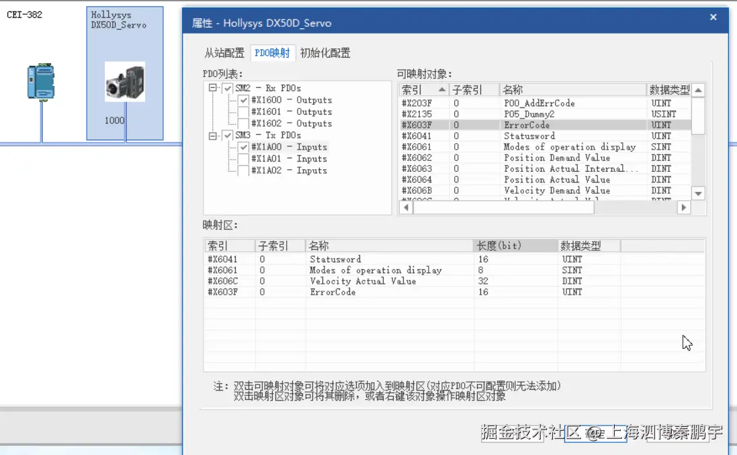Select the Statusword entry in the mapping area

click(336, 259)
